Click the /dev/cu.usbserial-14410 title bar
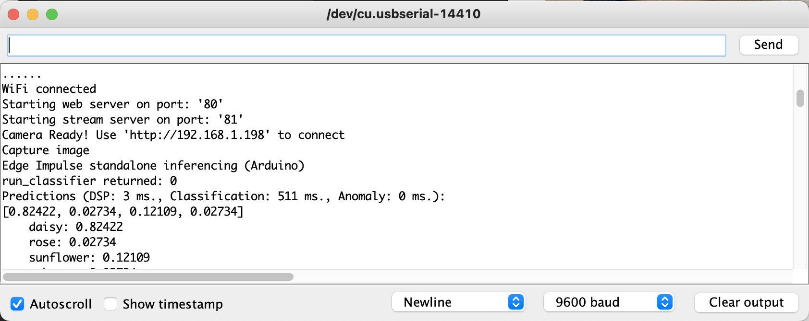This screenshot has height=321, width=809. point(404,14)
